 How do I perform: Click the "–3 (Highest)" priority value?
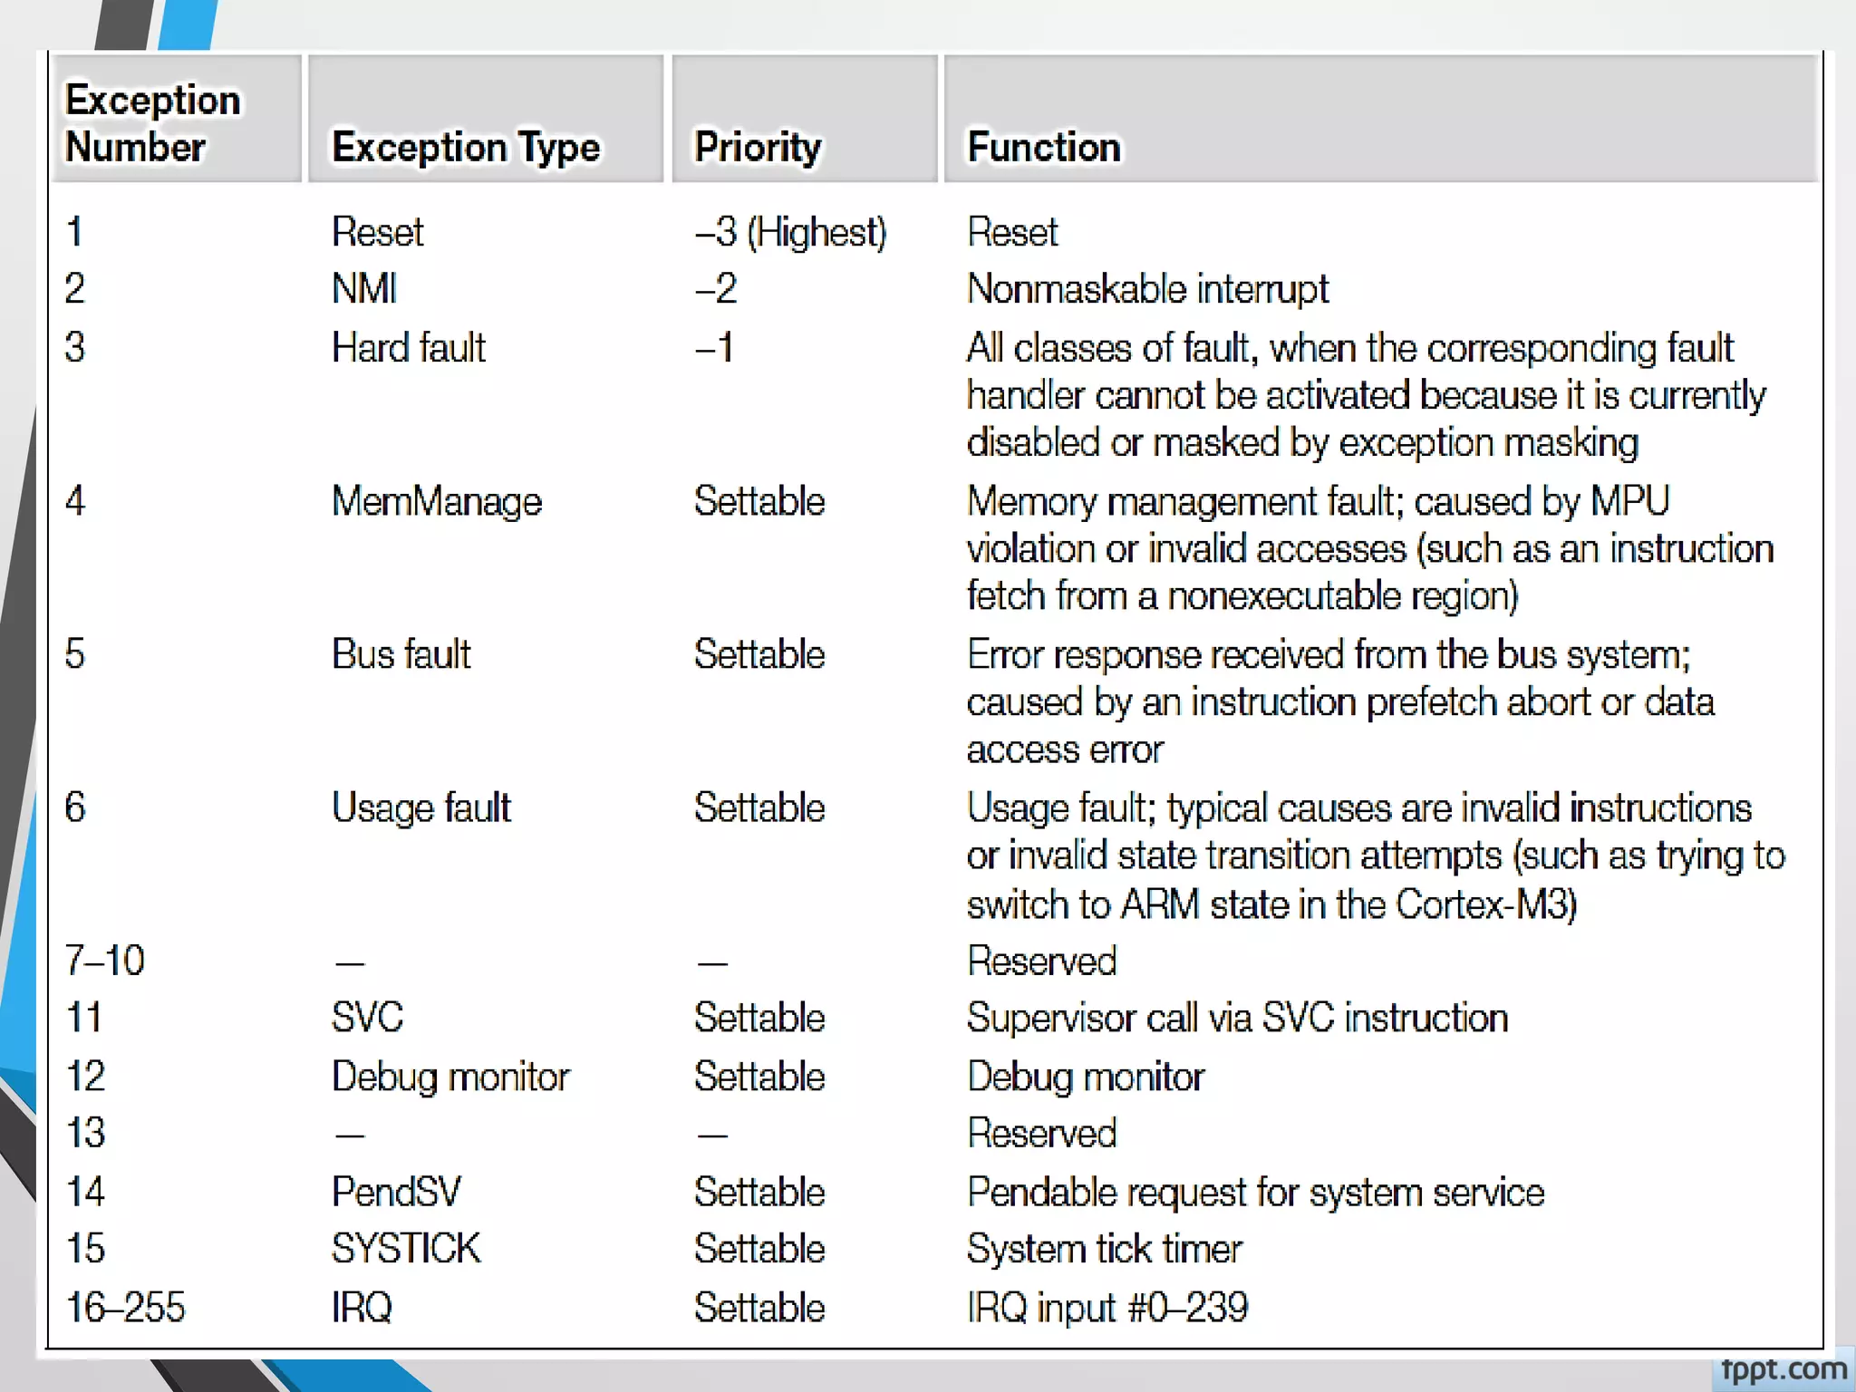[790, 232]
